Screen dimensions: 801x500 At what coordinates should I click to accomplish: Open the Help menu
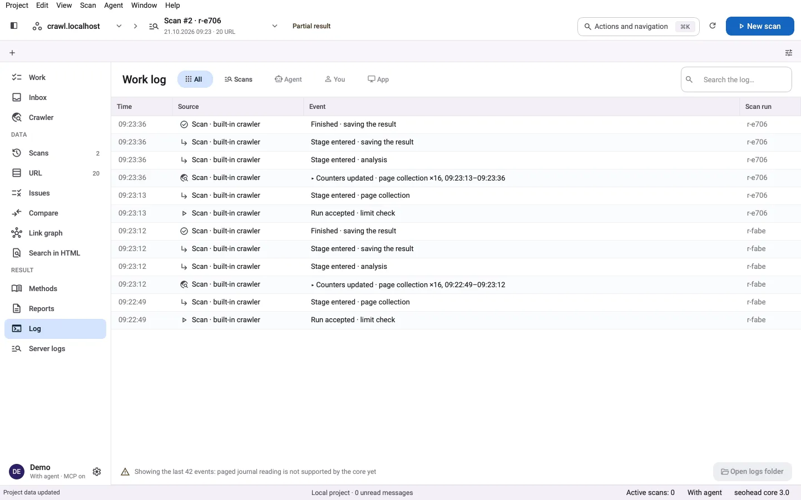pos(172,6)
